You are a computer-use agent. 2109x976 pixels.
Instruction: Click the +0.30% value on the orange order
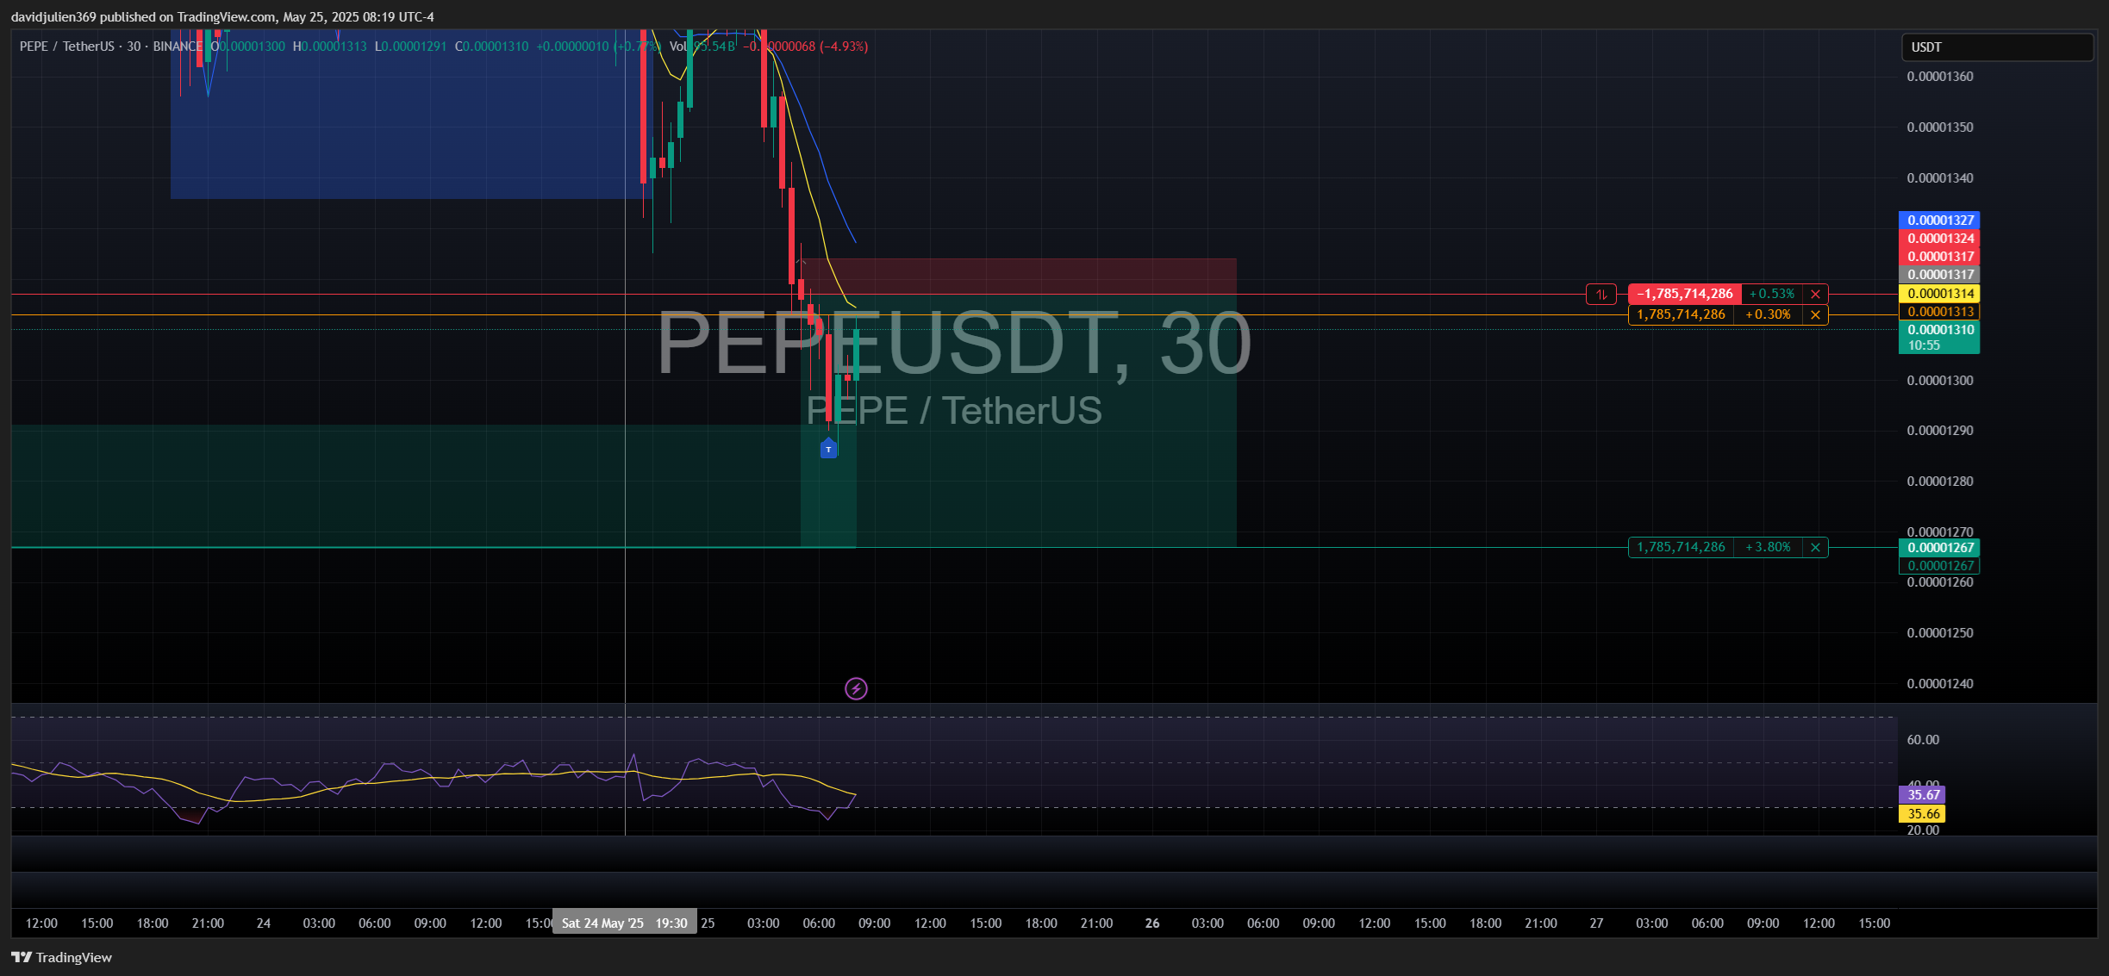(x=1769, y=315)
